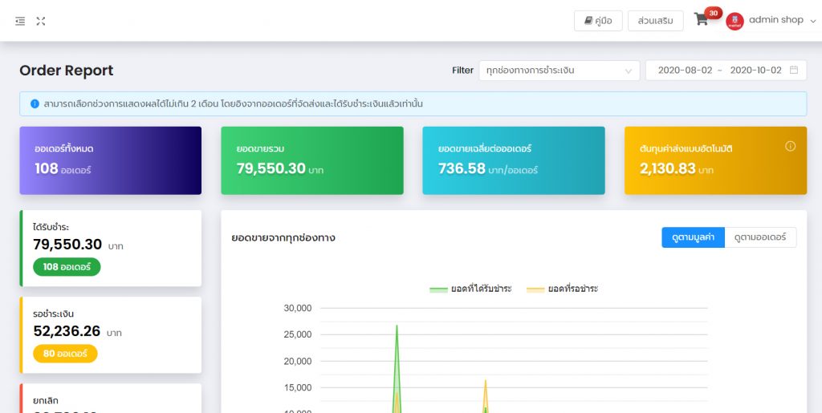
Task: Click the green 108 ออเดอร์ badge
Action: (67, 266)
